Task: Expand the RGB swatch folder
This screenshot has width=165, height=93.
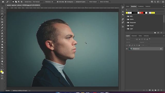Action: (126, 16)
